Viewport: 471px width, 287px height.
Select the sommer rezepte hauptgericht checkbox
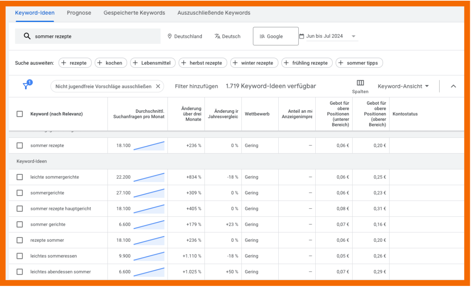click(x=20, y=209)
